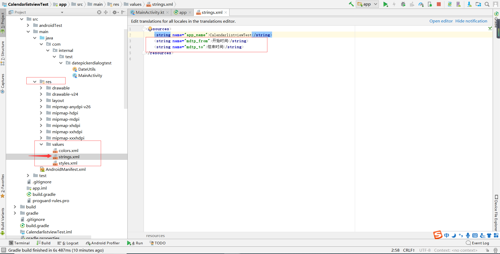
Task: Open the TODO tool window
Action: [157, 243]
